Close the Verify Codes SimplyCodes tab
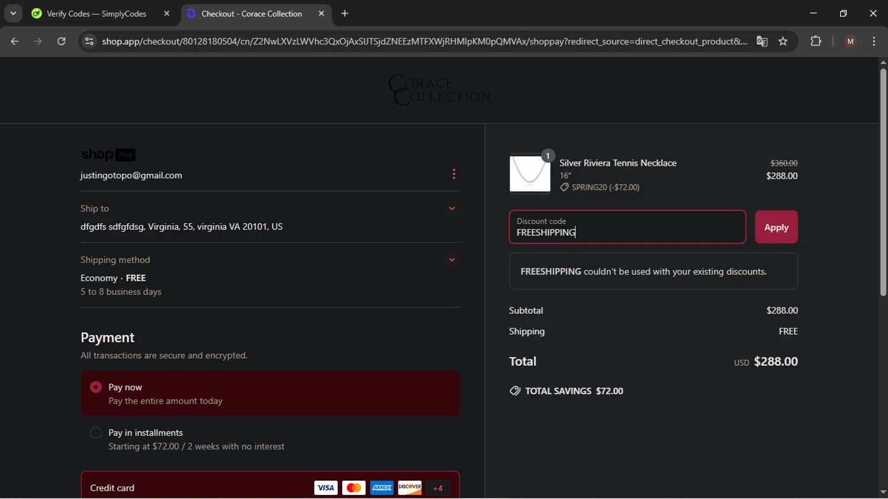 pyautogui.click(x=166, y=14)
